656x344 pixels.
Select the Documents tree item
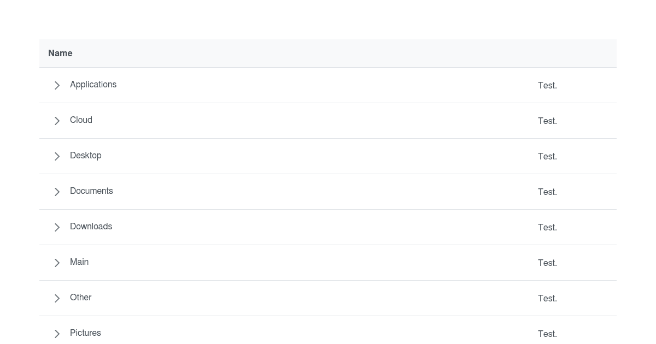tap(91, 191)
